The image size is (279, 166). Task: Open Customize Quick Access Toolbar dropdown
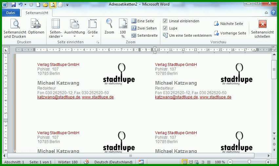[x=67, y=5]
